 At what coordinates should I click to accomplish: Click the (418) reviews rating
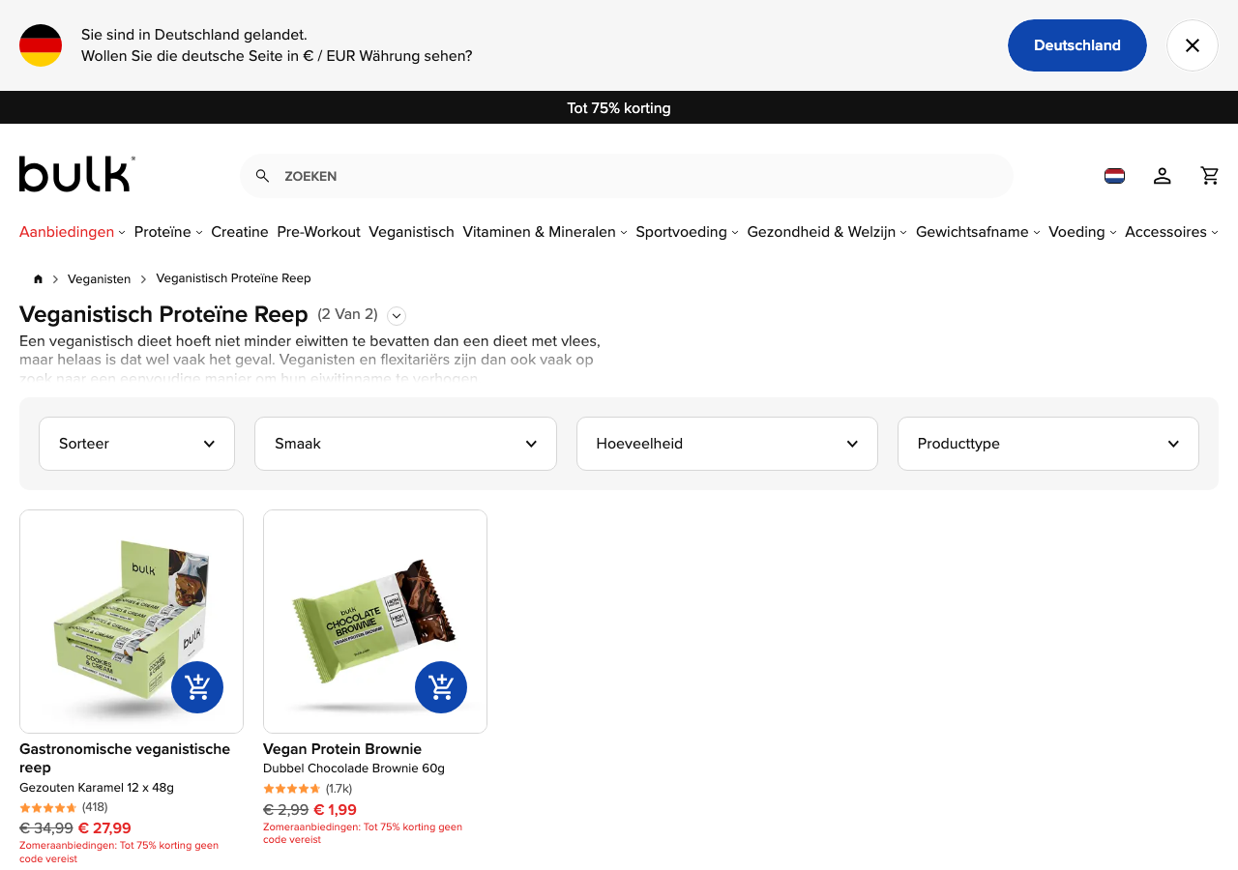pyautogui.click(x=64, y=807)
